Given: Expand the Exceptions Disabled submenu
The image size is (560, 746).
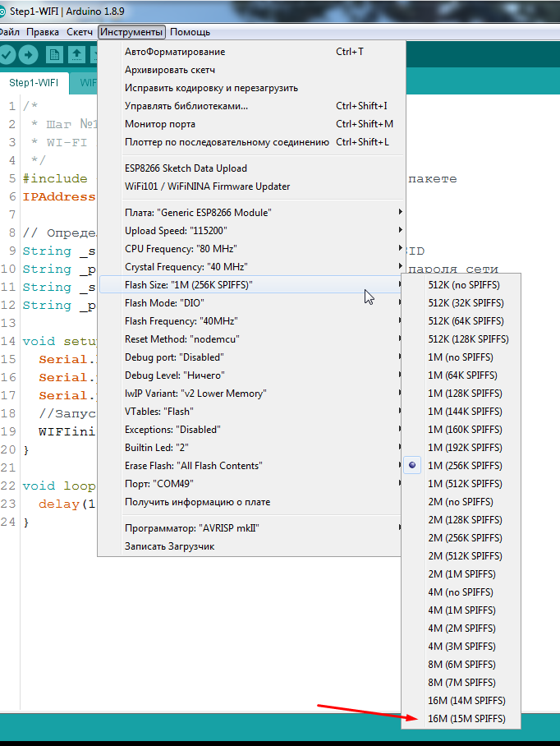Looking at the screenshot, I should click(252, 430).
